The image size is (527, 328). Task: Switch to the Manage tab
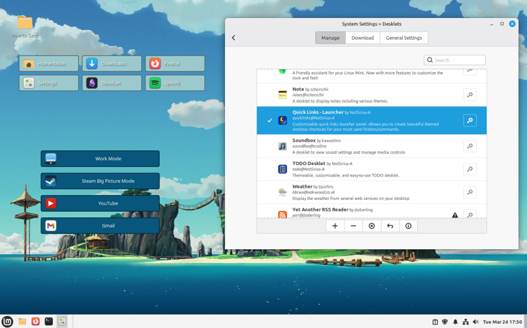(x=330, y=38)
